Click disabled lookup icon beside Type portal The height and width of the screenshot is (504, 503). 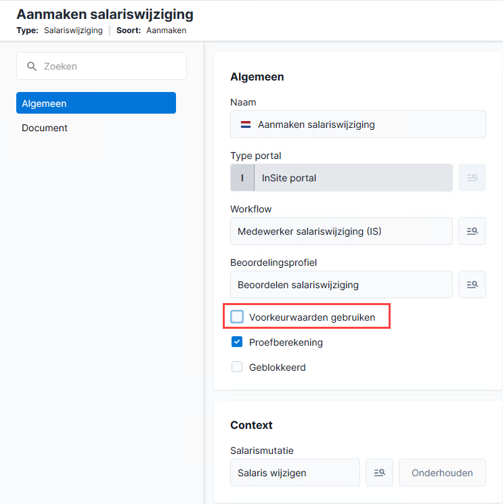pyautogui.click(x=472, y=178)
